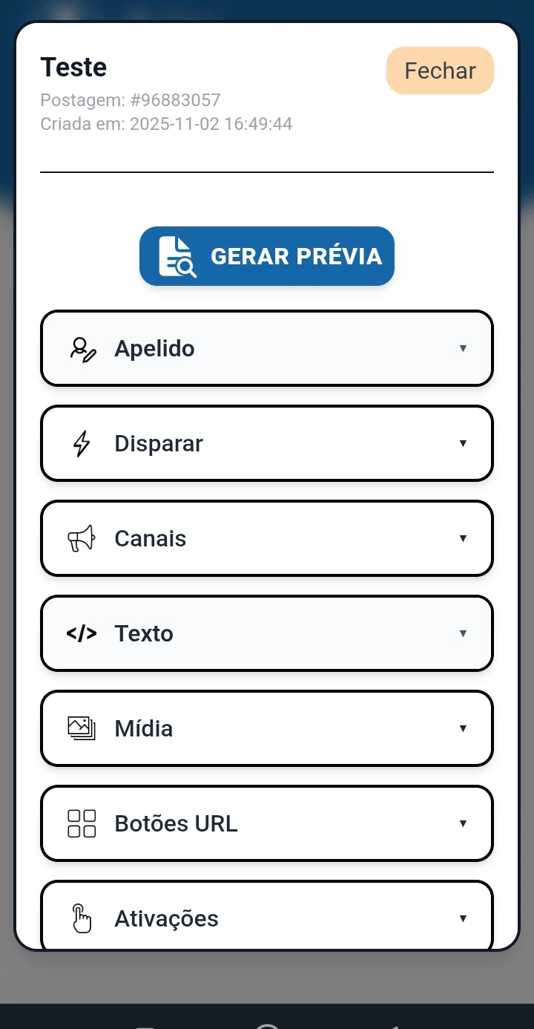The image size is (534, 1029).
Task: Expand the Disparar section arrow
Action: coord(463,444)
